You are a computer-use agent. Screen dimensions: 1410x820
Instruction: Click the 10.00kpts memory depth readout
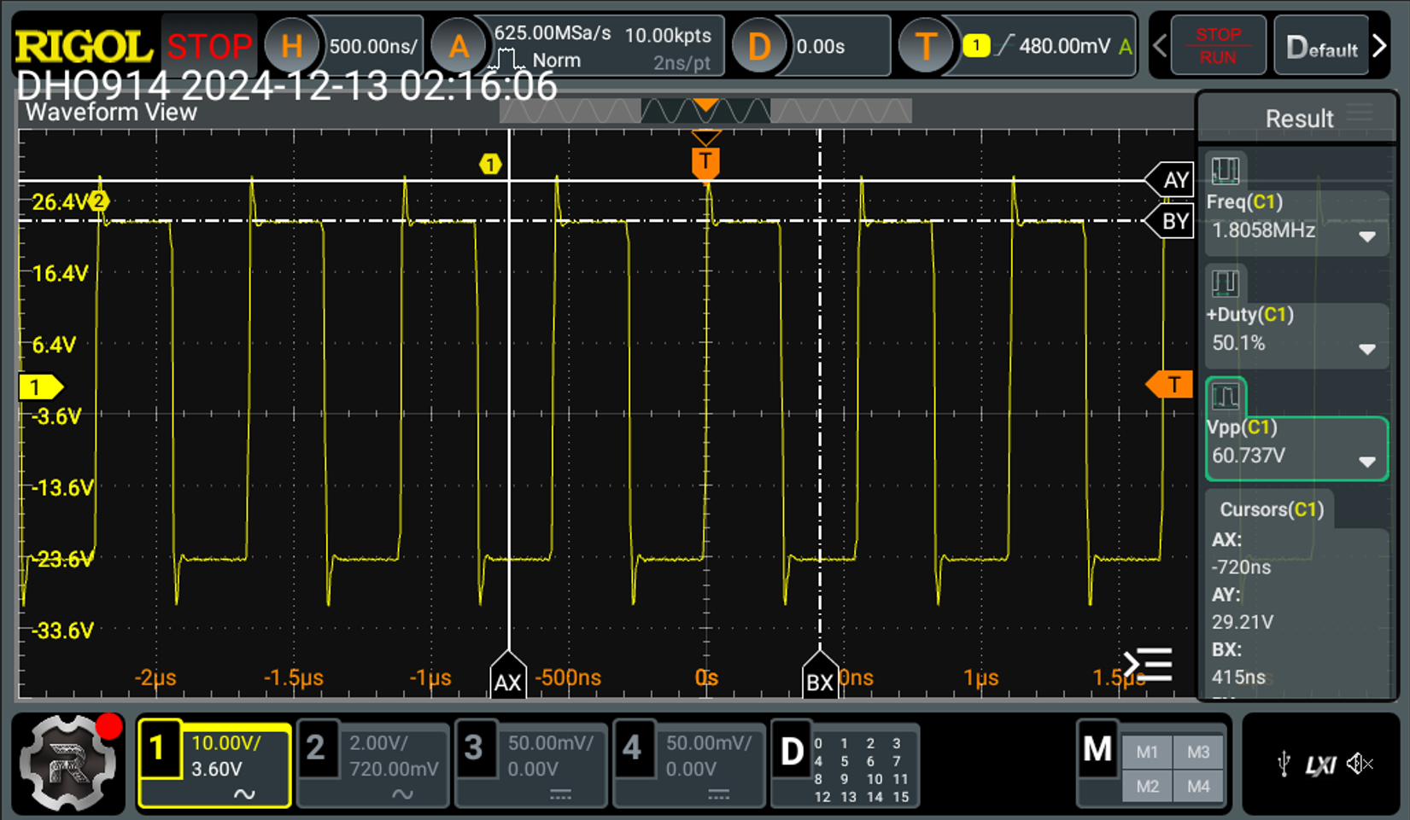668,35
